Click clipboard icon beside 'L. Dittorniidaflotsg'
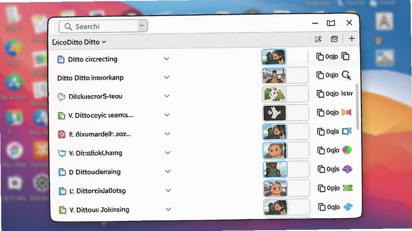 pyautogui.click(x=62, y=191)
